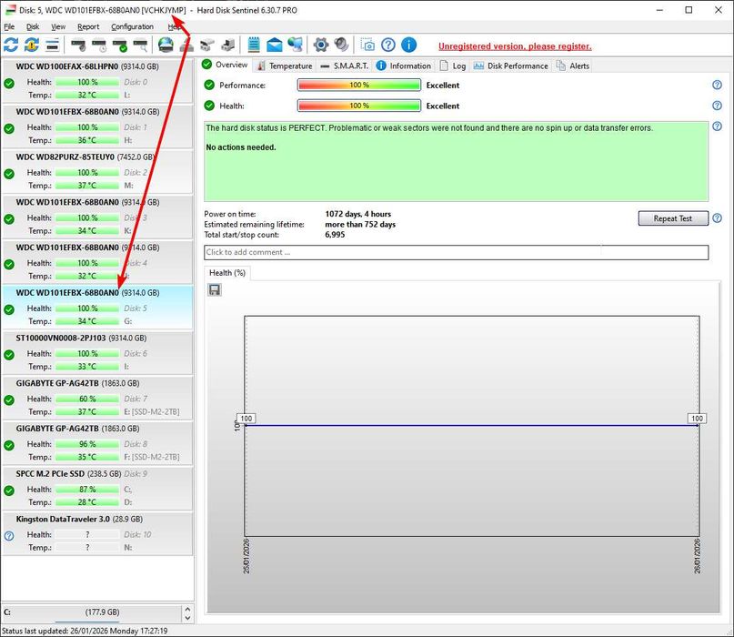The height and width of the screenshot is (637, 734).
Task: Click the floppy save icon above the health graph
Action: tap(215, 290)
